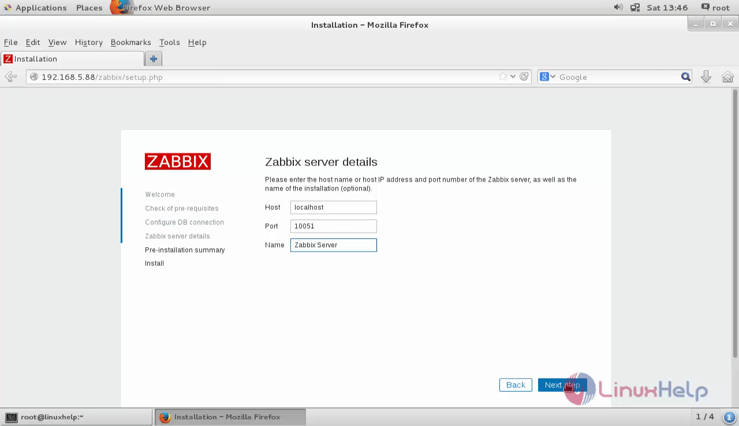739x426 pixels.
Task: Click the Next step button
Action: click(562, 385)
